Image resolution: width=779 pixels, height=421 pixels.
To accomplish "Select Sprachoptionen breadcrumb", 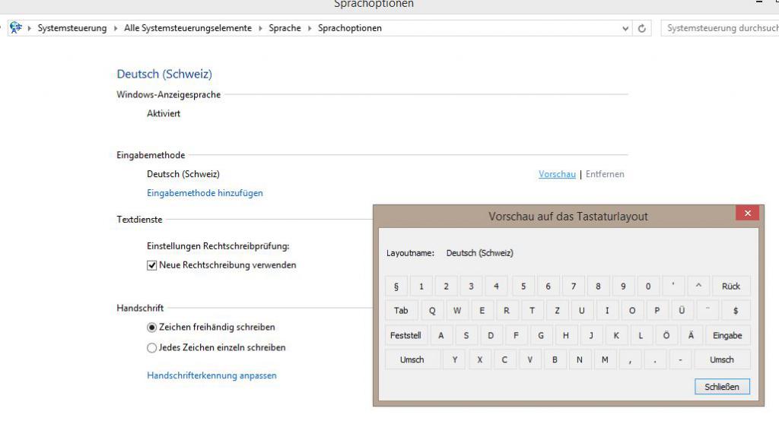I will coord(350,28).
